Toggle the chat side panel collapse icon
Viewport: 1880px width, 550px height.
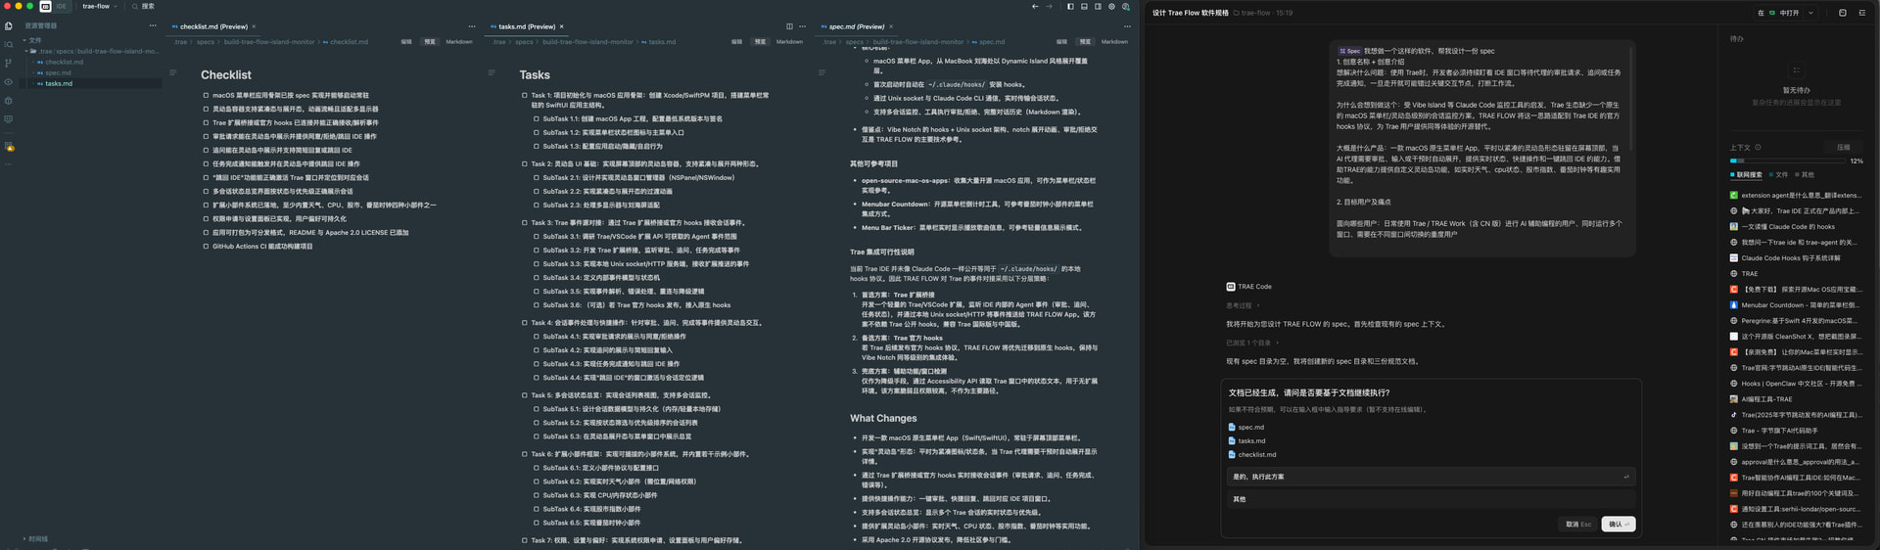point(1861,13)
